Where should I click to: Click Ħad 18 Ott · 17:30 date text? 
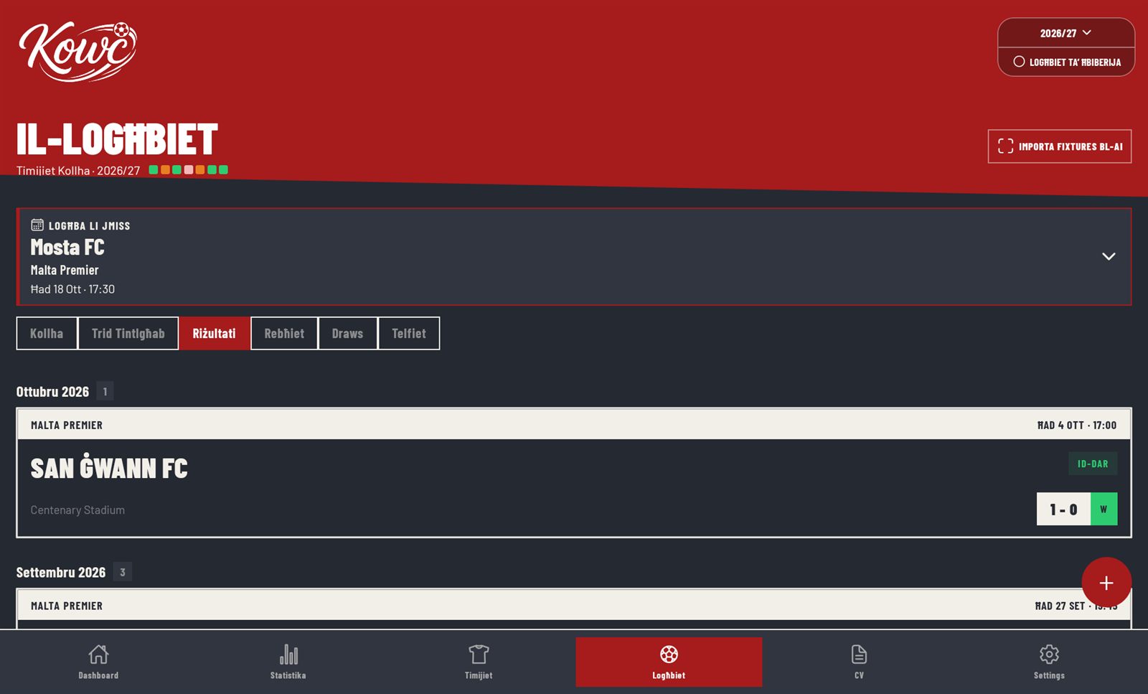pyautogui.click(x=72, y=289)
